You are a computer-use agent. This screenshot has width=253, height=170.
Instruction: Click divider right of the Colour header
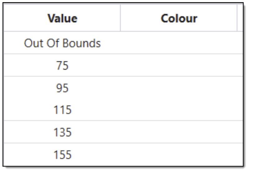[237, 18]
